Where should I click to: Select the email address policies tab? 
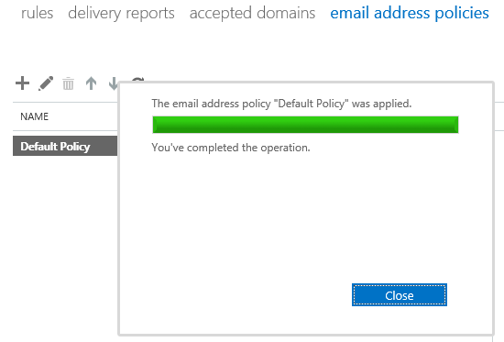point(410,14)
